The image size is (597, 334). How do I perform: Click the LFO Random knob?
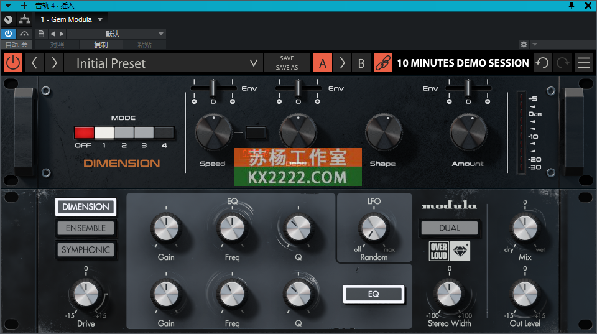click(374, 228)
